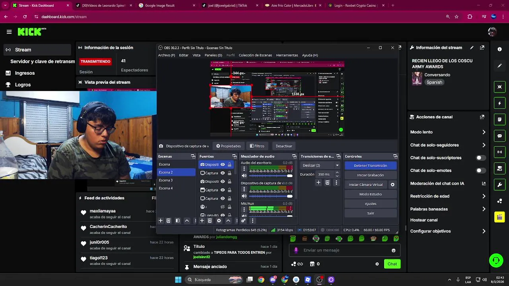Click lightning bolt icon in Kick sidebar
The width and height of the screenshot is (509, 286).
(500, 103)
